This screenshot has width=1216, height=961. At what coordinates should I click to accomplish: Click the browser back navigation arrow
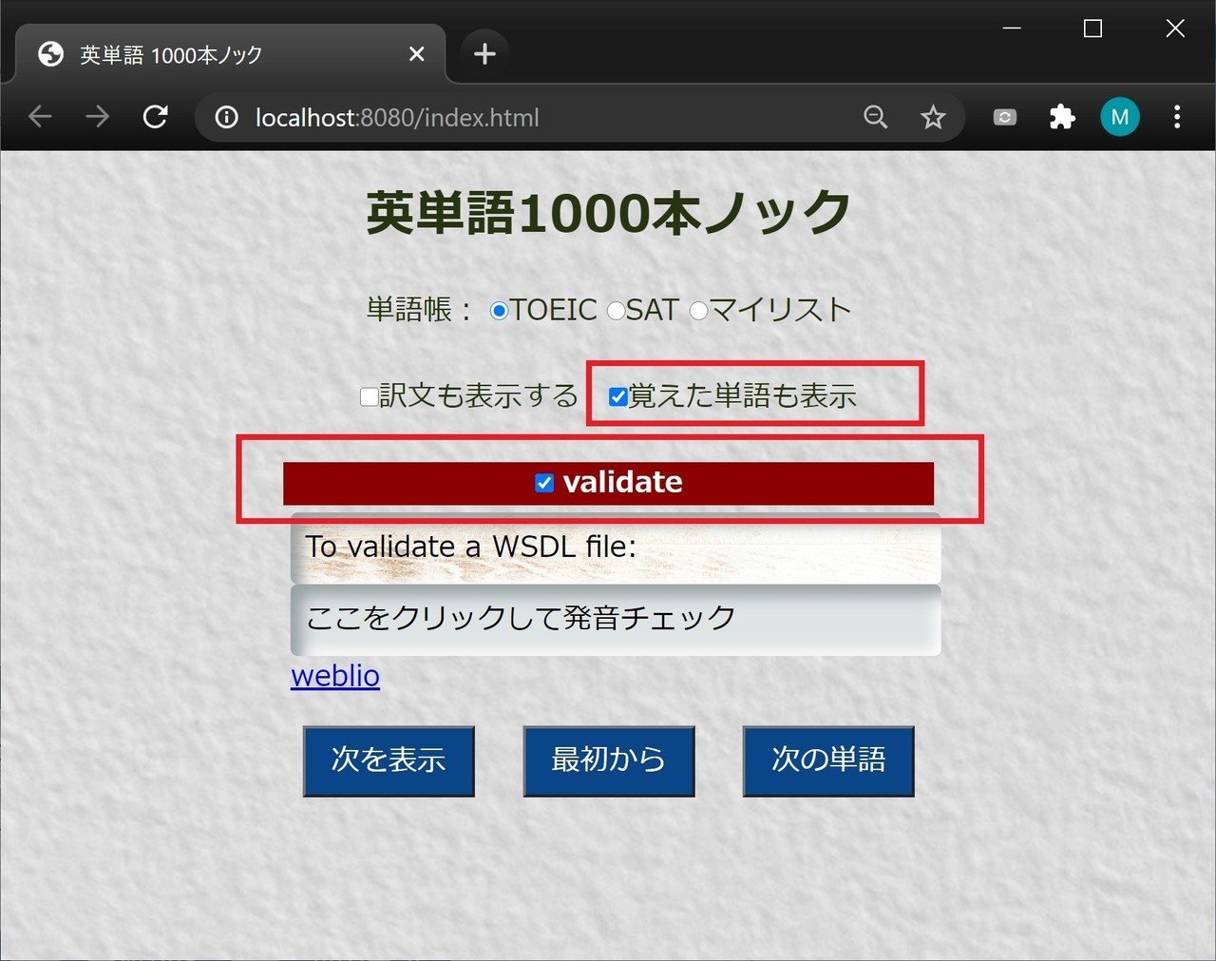40,116
